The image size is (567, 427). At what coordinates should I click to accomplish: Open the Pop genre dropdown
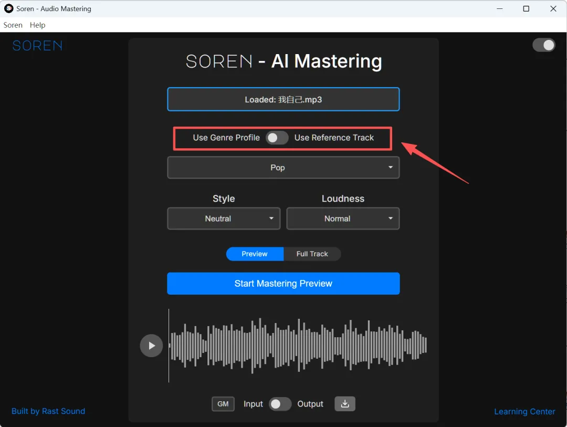pyautogui.click(x=283, y=168)
